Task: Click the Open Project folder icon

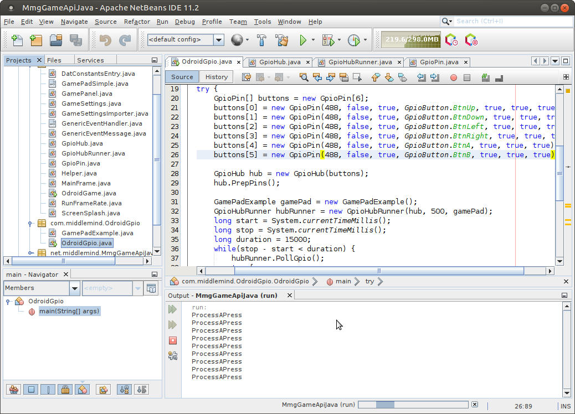Action: click(55, 40)
